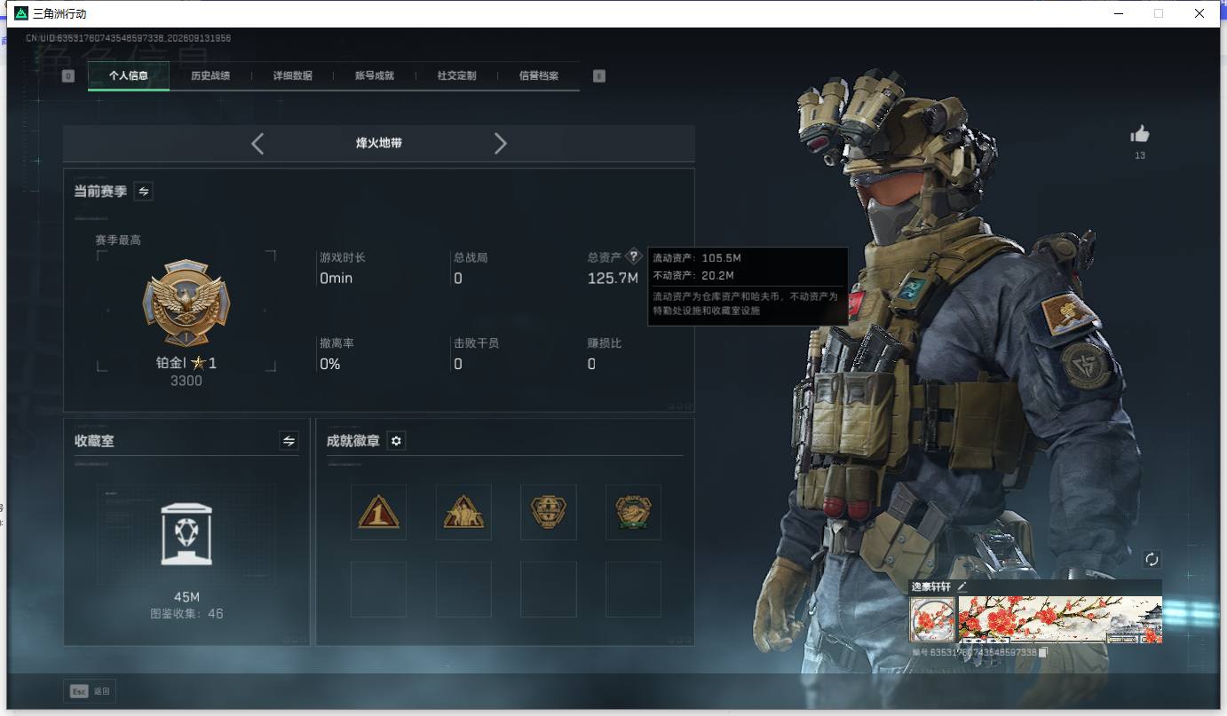
Task: View the 信誉档案 tab
Action: point(539,76)
